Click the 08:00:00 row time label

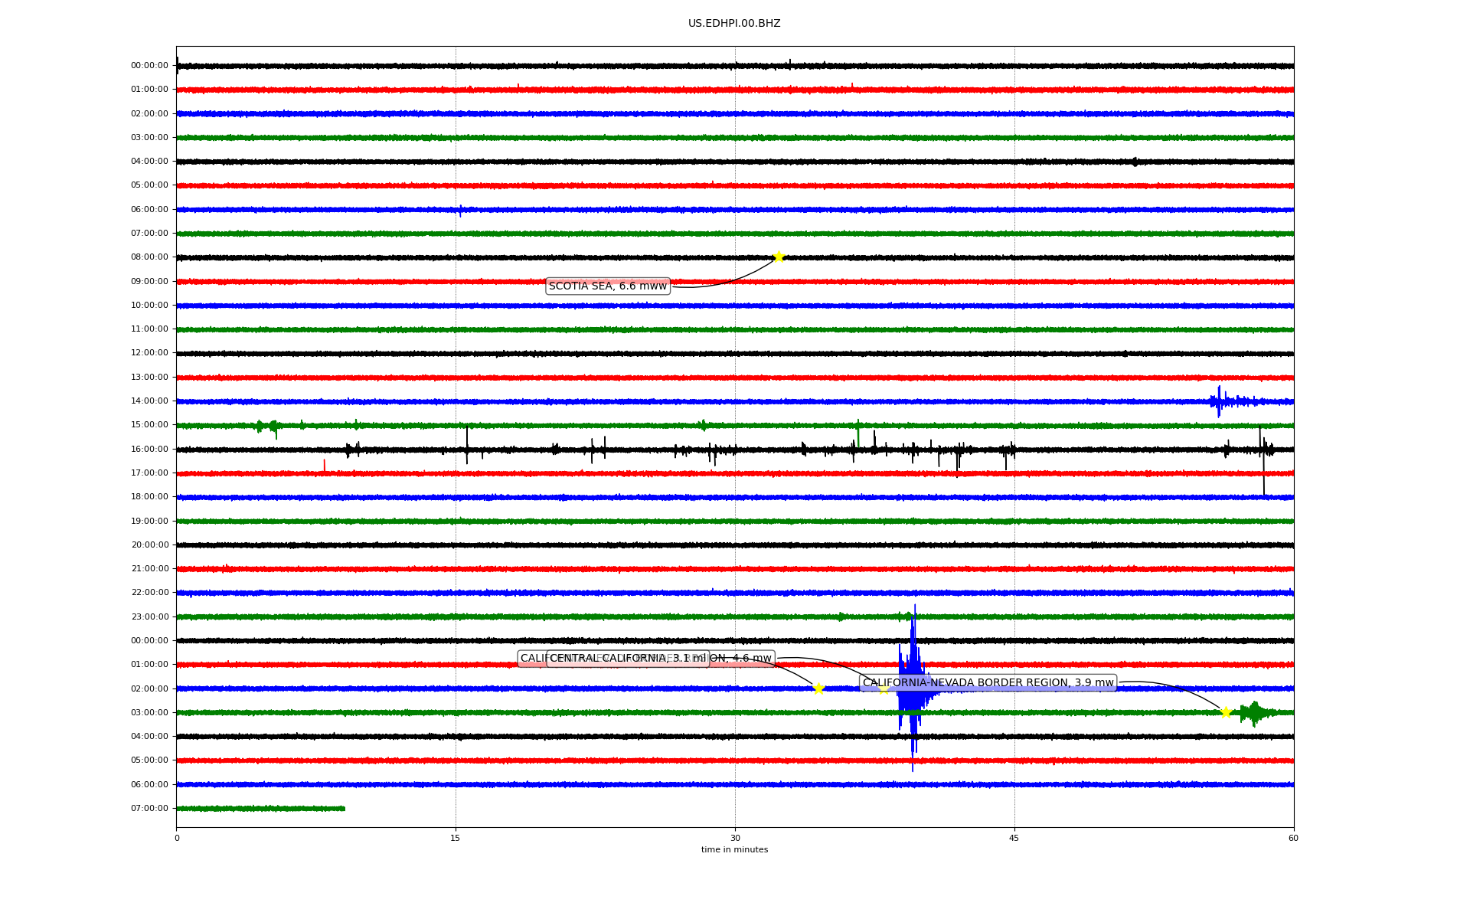(x=149, y=257)
